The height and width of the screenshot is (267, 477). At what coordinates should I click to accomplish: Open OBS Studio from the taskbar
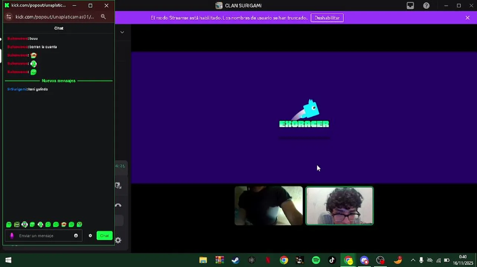click(380, 260)
